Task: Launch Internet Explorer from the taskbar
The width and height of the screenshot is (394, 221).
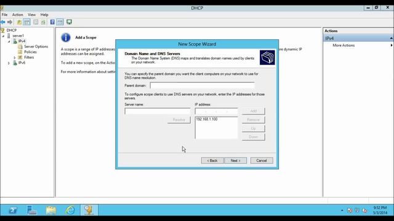Action: [x=70, y=210]
